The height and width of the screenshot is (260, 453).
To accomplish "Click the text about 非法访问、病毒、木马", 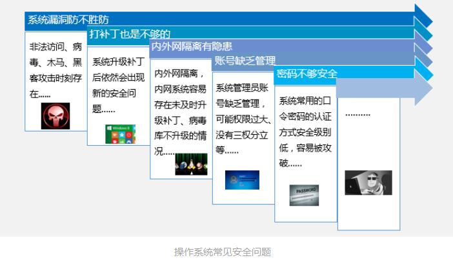I will point(55,70).
